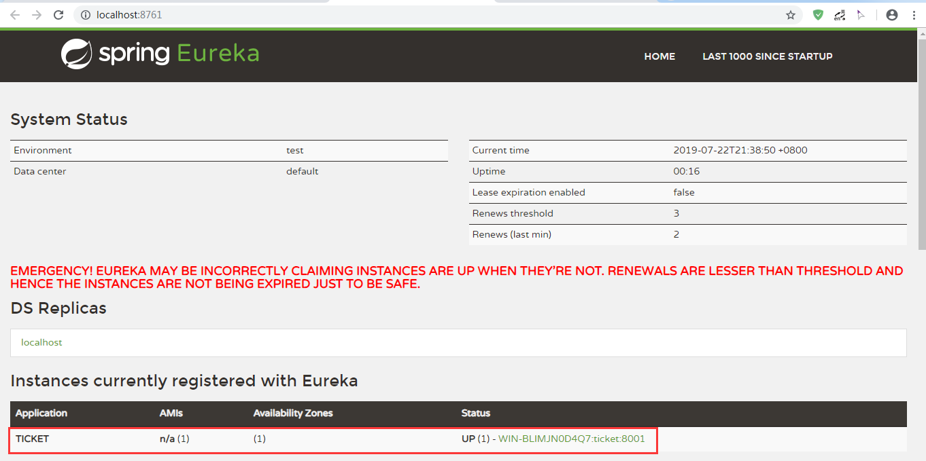
Task: Click the Lease expiration enabled value false
Action: 684,192
